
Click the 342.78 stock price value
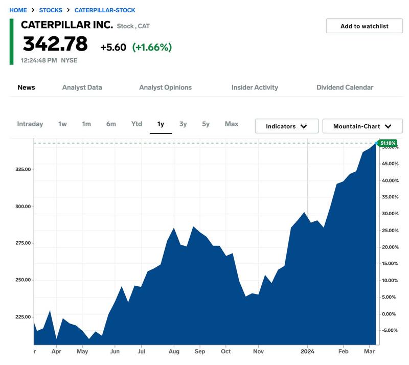(55, 43)
